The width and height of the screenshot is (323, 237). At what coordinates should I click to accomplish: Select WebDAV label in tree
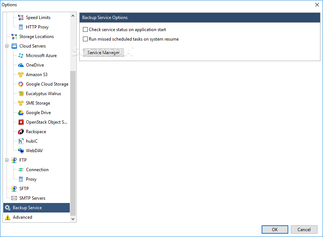pyautogui.click(x=34, y=151)
